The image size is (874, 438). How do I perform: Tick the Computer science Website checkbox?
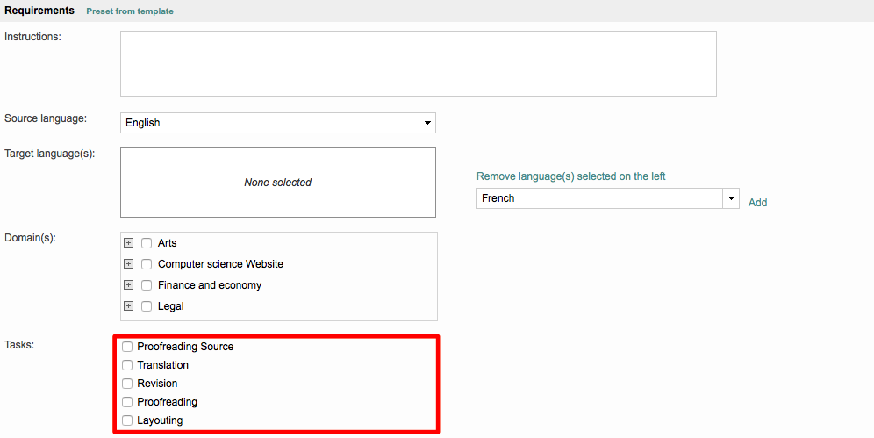click(147, 264)
